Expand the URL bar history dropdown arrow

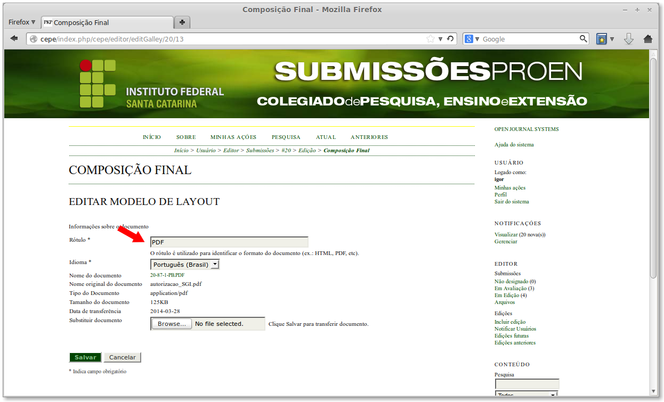(x=440, y=39)
